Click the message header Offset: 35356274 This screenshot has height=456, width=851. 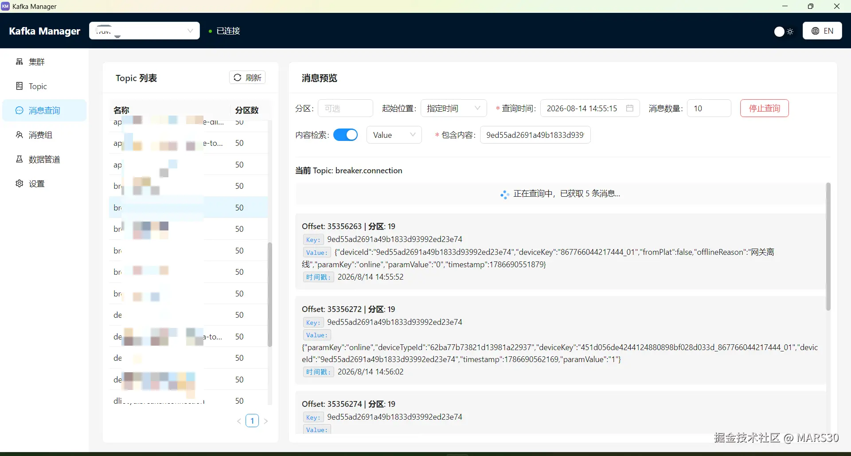[x=348, y=404]
